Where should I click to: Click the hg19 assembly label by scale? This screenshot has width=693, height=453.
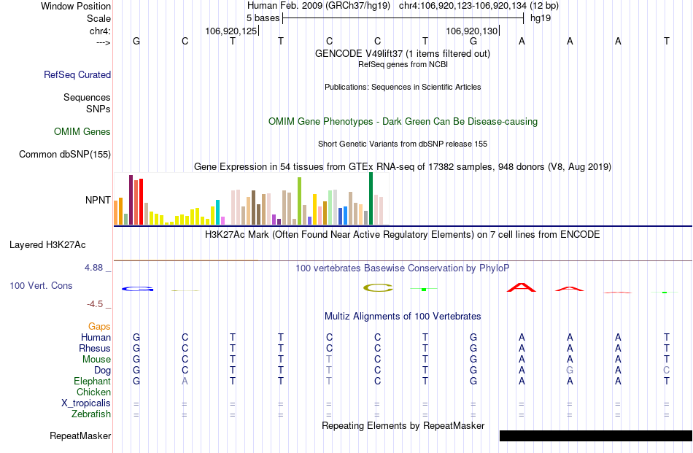click(x=540, y=18)
